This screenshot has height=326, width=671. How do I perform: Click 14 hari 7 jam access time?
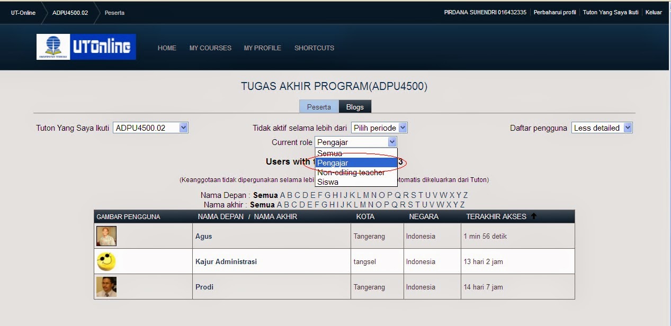click(x=483, y=287)
